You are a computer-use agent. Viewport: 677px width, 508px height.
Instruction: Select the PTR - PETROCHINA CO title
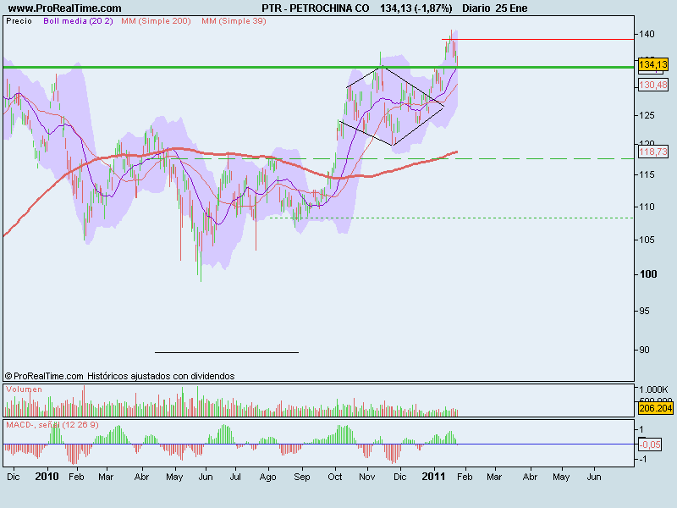[315, 8]
